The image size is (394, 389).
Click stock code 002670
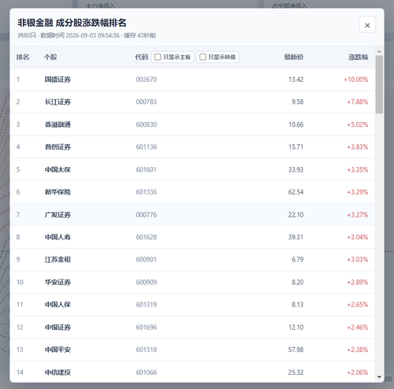(x=147, y=80)
